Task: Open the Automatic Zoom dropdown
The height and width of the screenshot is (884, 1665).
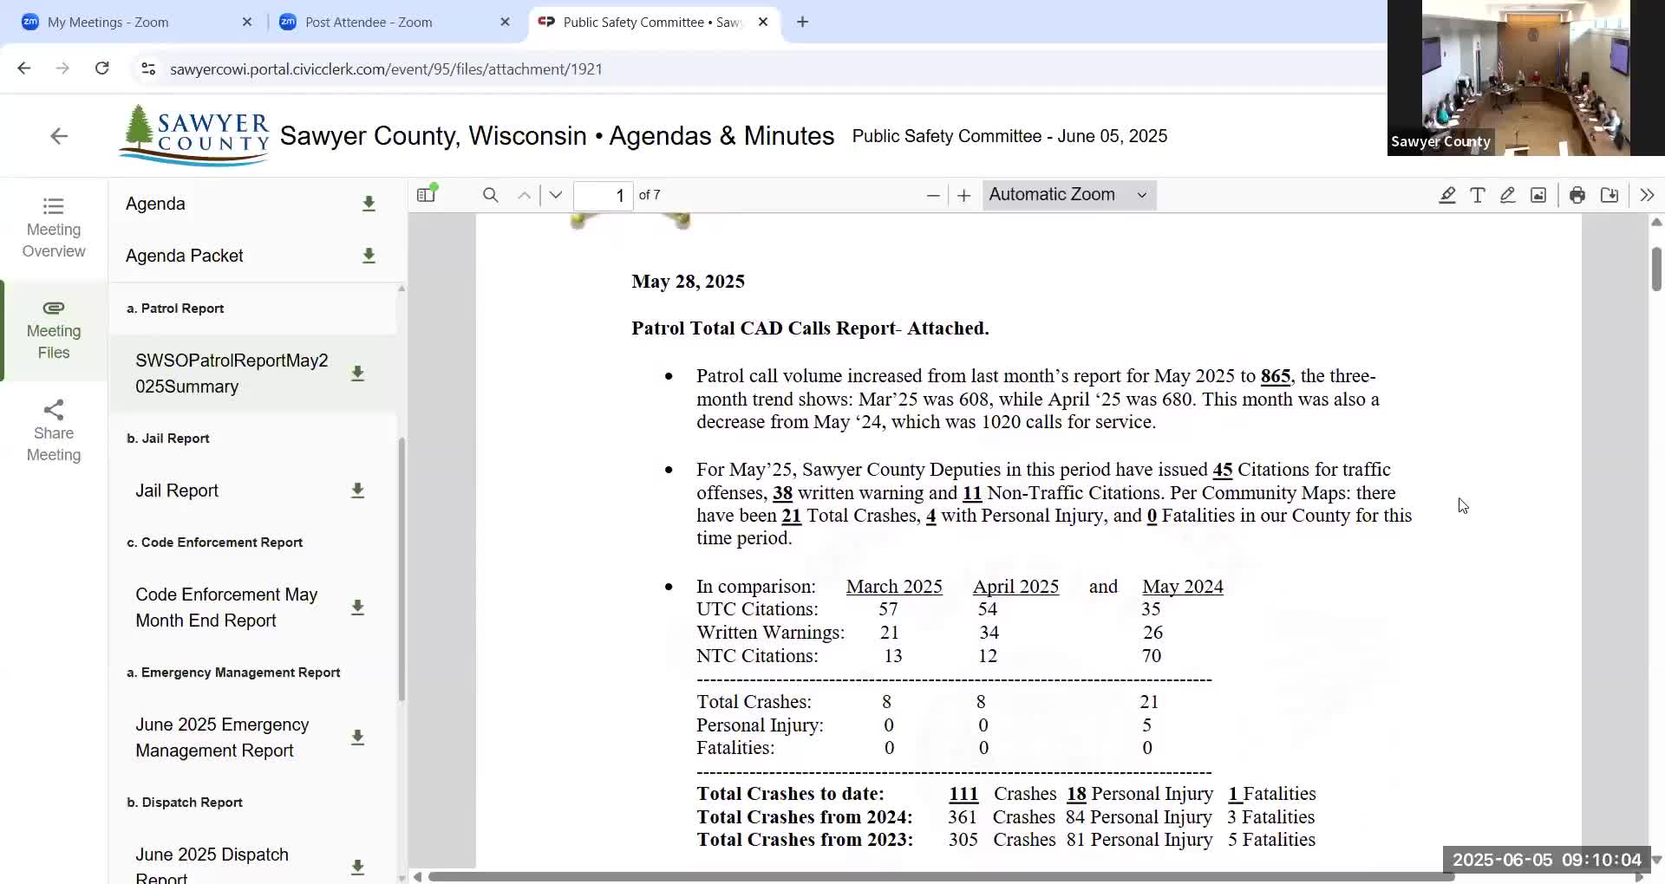Action: click(1068, 195)
